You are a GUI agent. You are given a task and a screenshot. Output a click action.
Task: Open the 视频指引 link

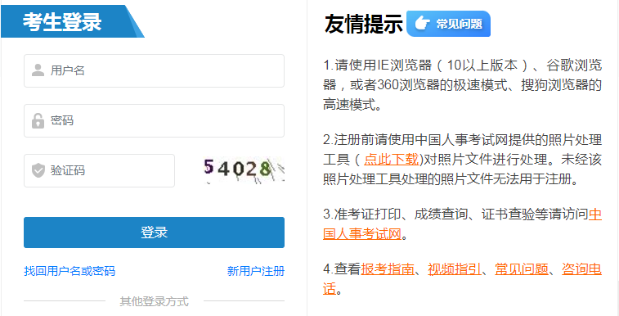click(455, 269)
